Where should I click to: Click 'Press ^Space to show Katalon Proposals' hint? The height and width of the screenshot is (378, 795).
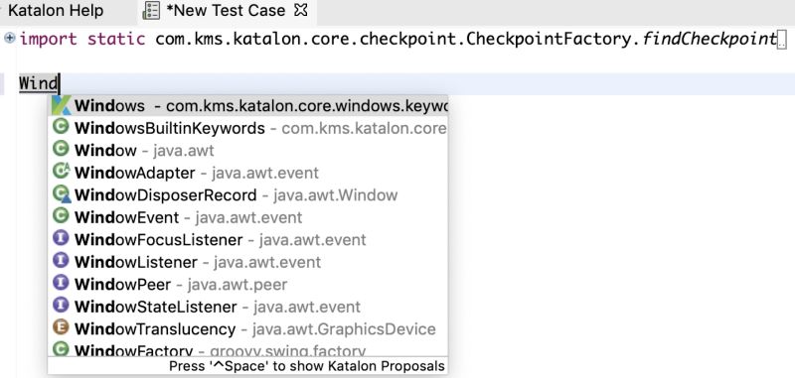[x=307, y=366]
